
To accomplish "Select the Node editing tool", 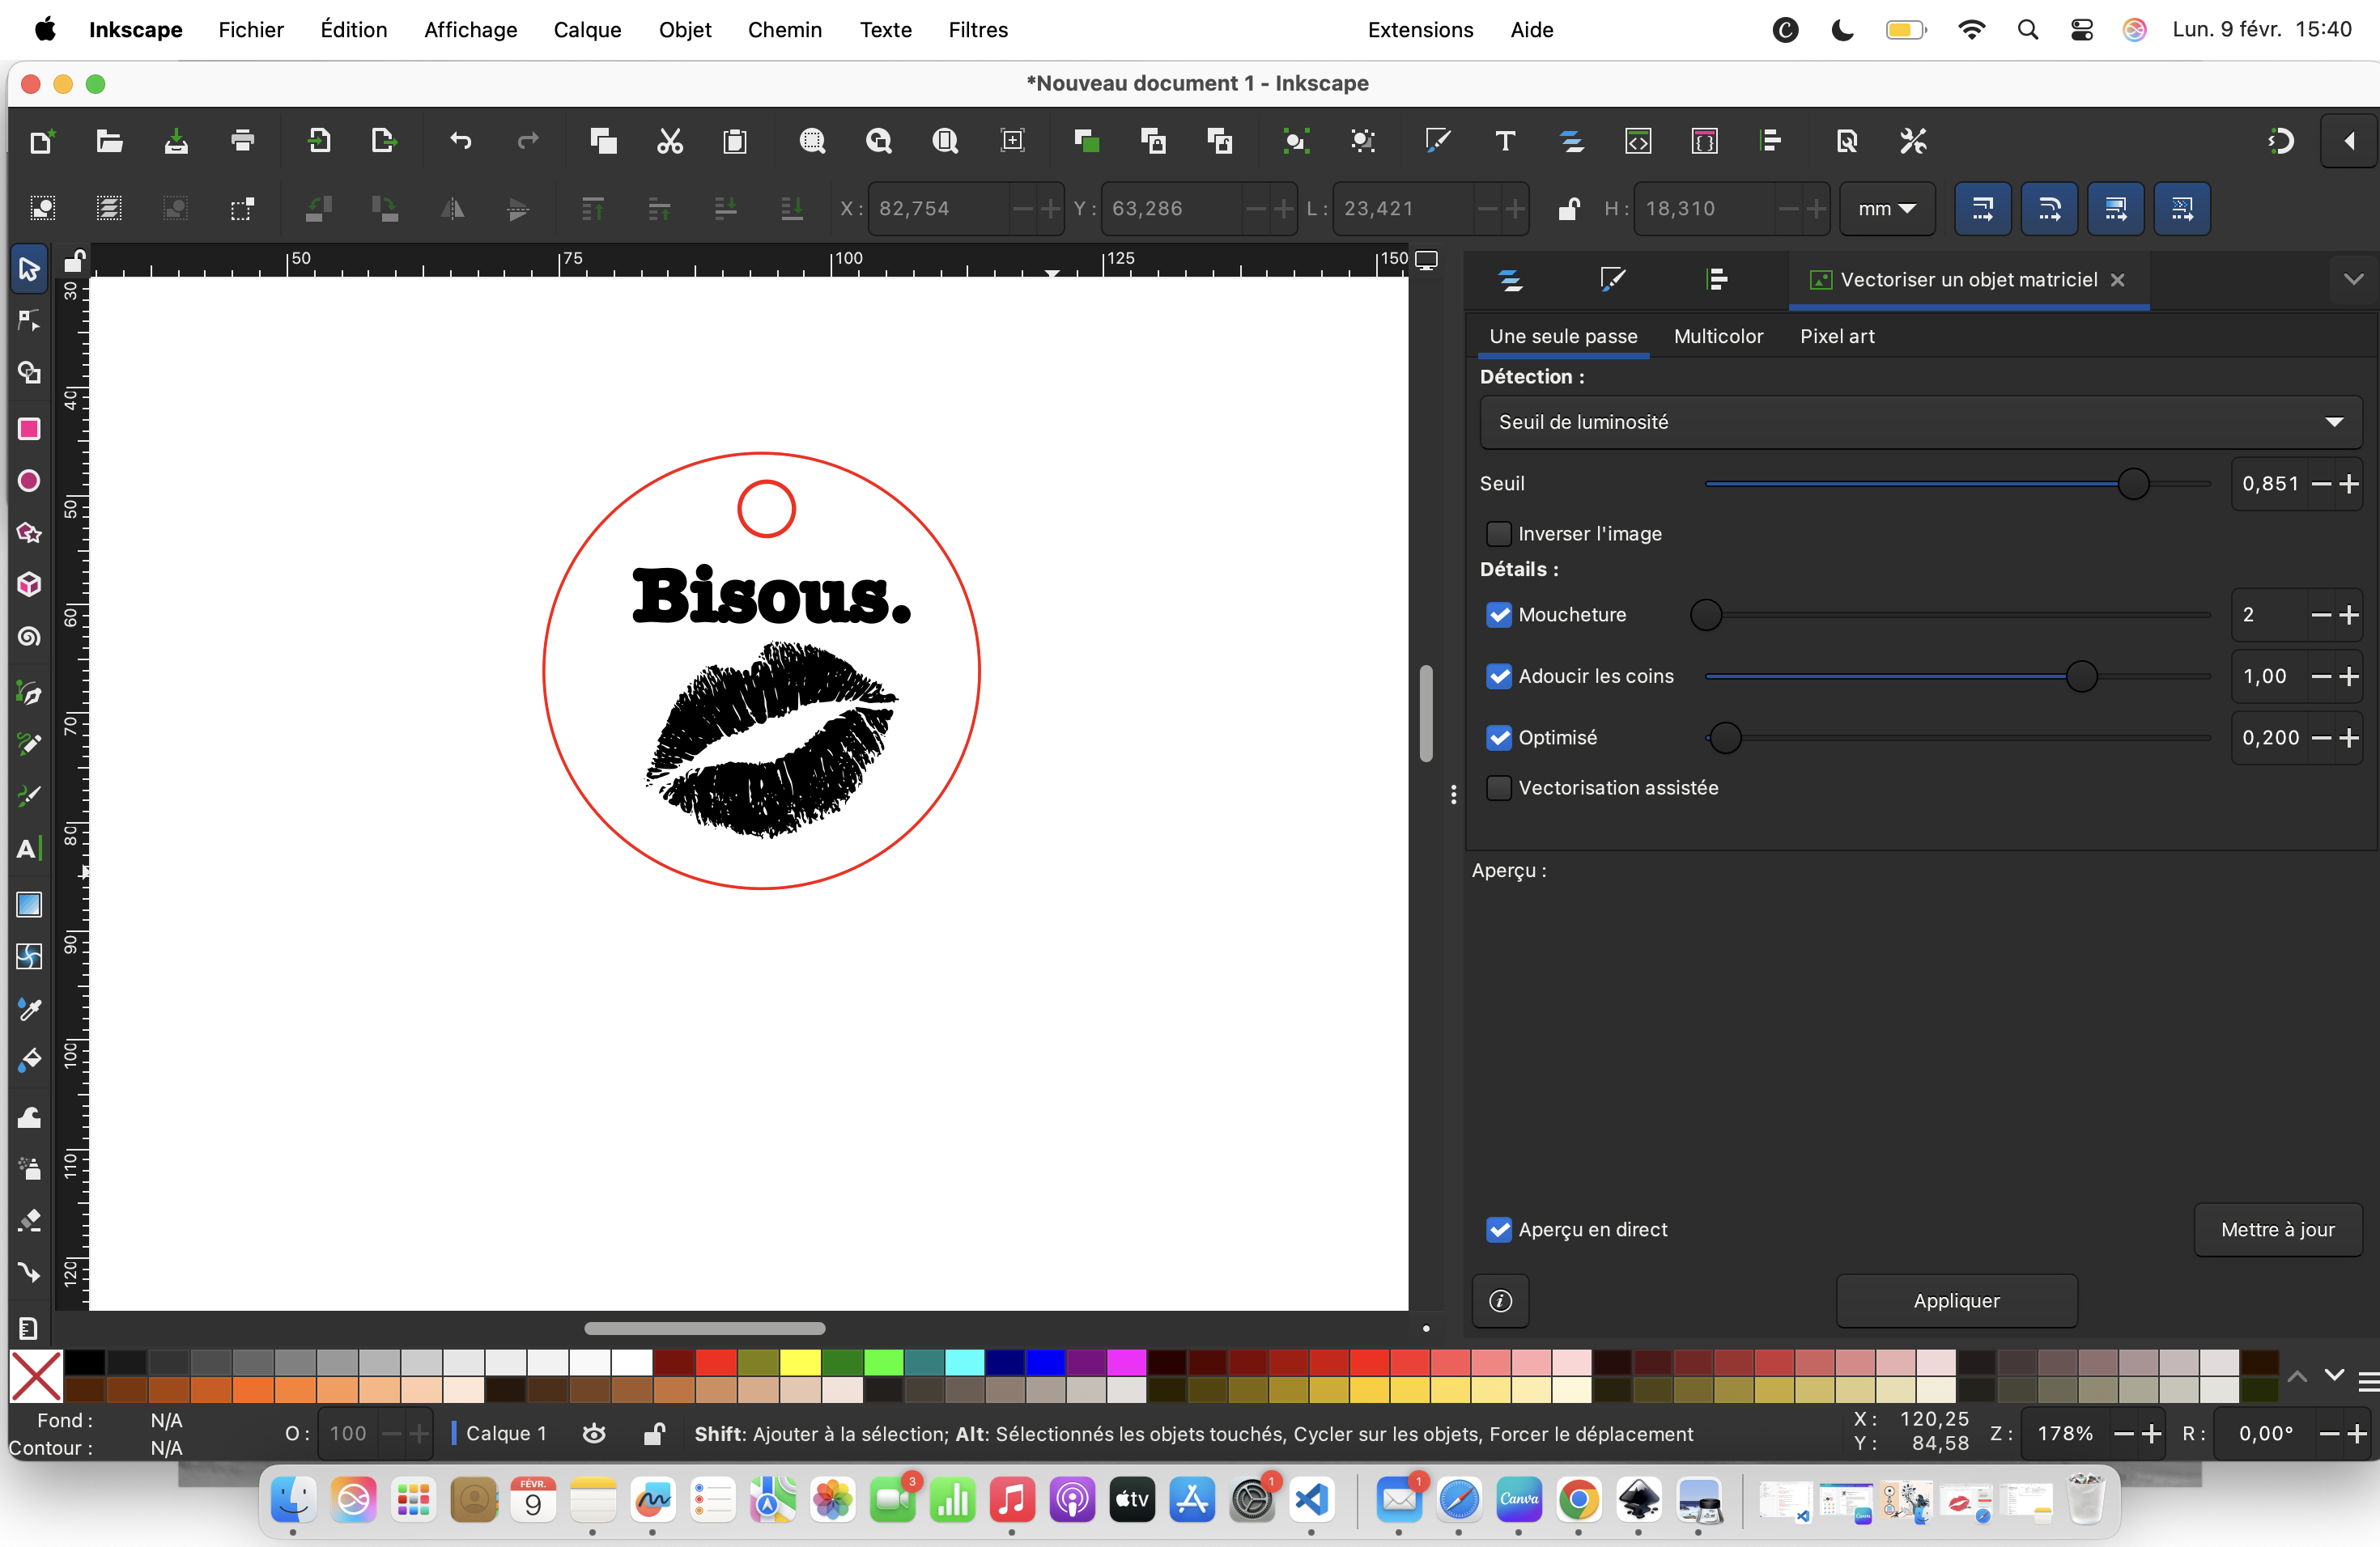I will tap(29, 320).
